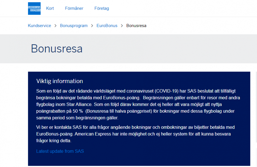Click the large Bonusresa page heading

pyautogui.click(x=57, y=49)
